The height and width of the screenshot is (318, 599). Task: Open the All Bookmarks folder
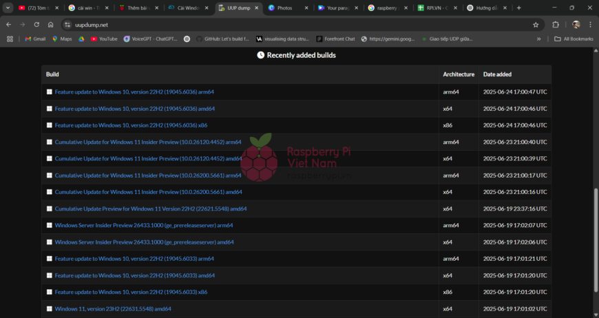[574, 39]
